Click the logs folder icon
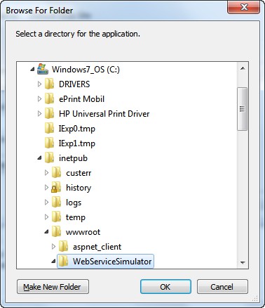The width and height of the screenshot is (265, 308). click(57, 203)
